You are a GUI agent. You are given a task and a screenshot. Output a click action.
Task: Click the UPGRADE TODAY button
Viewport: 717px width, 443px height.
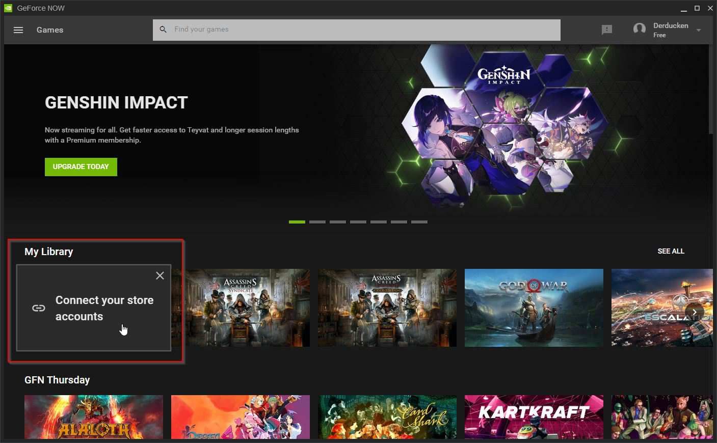(x=81, y=167)
